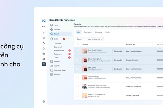Open the bar chart insights rail icon
163x108 pixels.
tap(44, 59)
